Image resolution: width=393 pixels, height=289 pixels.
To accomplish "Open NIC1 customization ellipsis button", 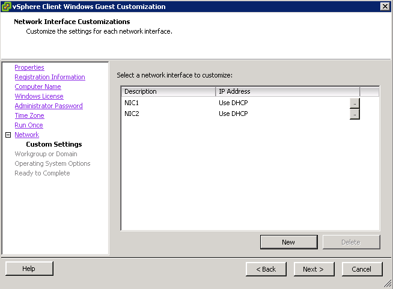I will tap(355, 103).
